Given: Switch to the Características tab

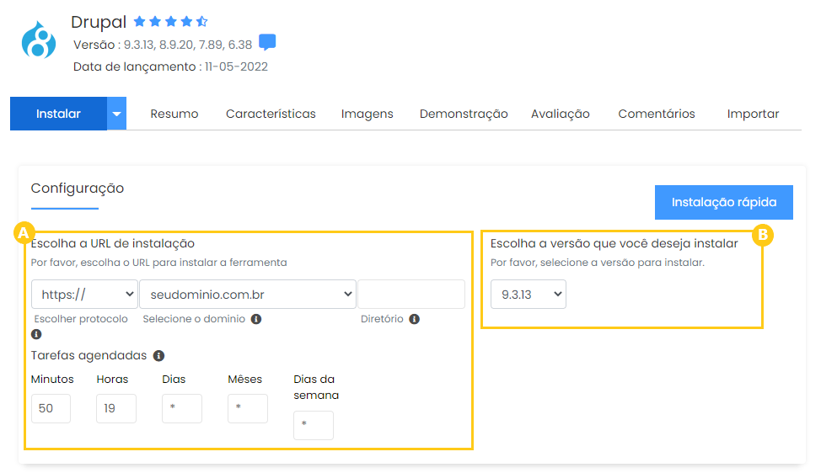Looking at the screenshot, I should (271, 114).
